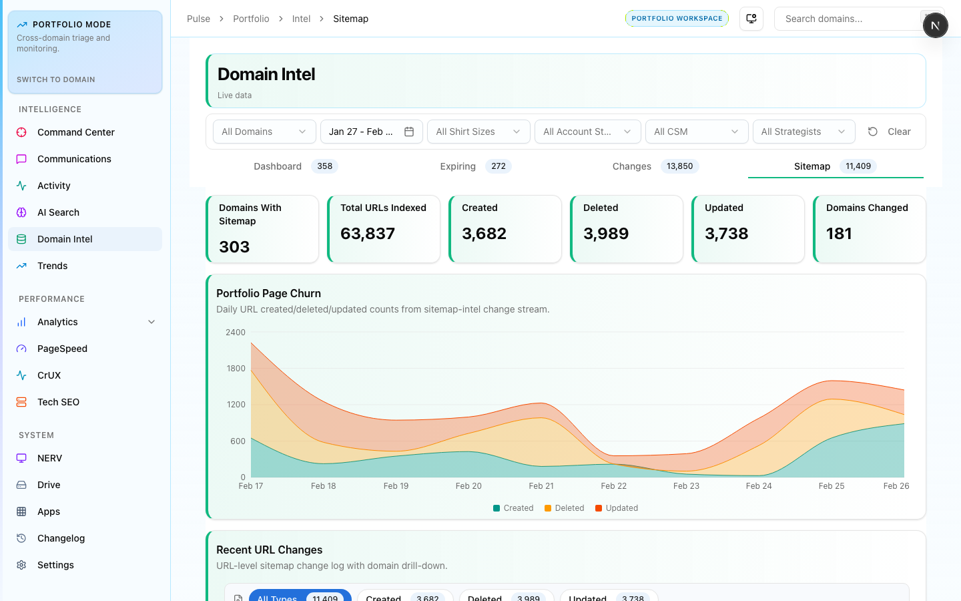This screenshot has height=601, width=961.
Task: Expand the Analytics sidebar section chevron
Action: coord(151,322)
